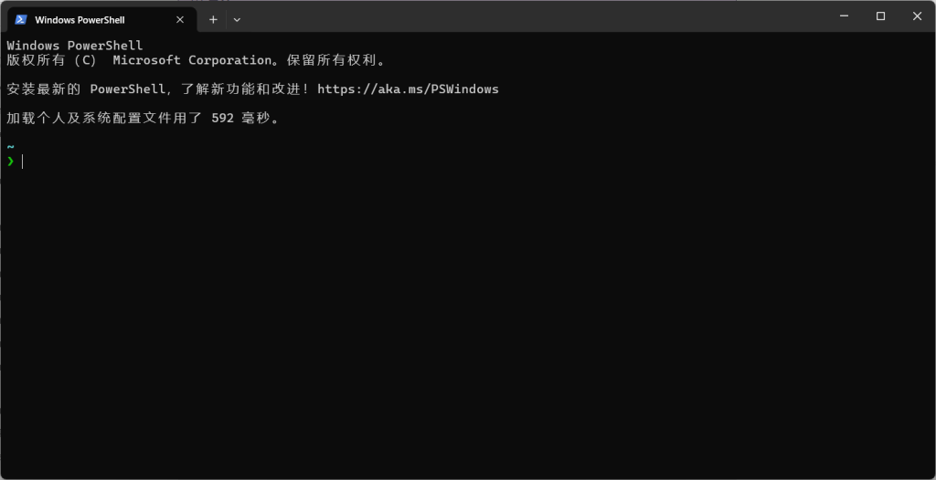Click the Windows PowerShell header line in the terminal
Viewport: 936px width, 480px height.
pyautogui.click(x=75, y=46)
